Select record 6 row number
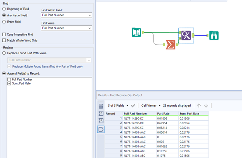Screen dimensions: 242x158 [114, 142]
